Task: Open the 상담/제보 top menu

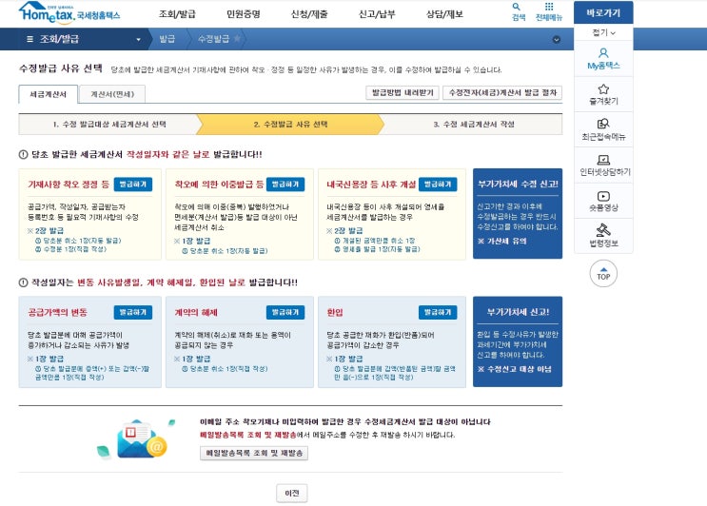Action: point(444,14)
